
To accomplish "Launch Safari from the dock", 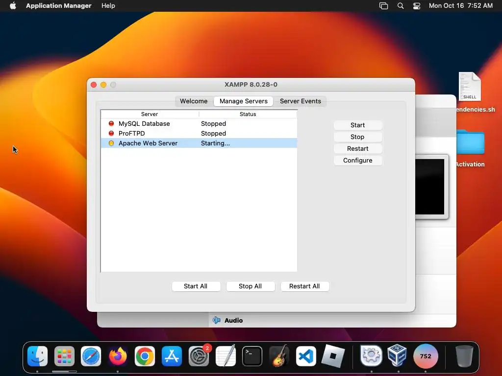I will tap(91, 356).
